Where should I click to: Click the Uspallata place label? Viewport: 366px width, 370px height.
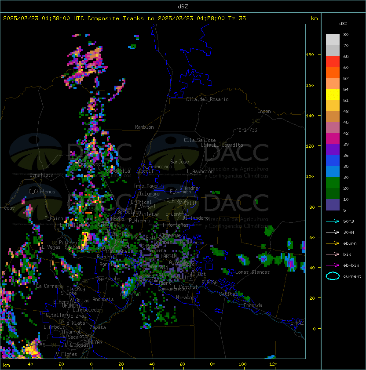[x=41, y=175]
